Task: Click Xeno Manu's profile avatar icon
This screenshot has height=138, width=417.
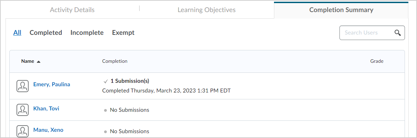Action: (x=23, y=131)
